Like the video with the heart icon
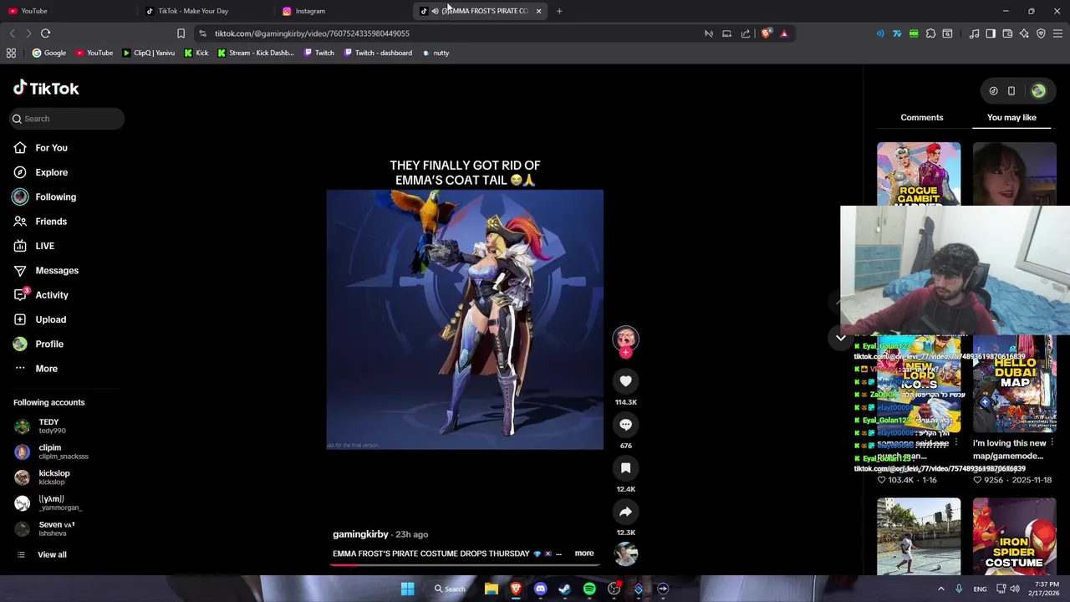This screenshot has height=602, width=1070. pos(625,381)
